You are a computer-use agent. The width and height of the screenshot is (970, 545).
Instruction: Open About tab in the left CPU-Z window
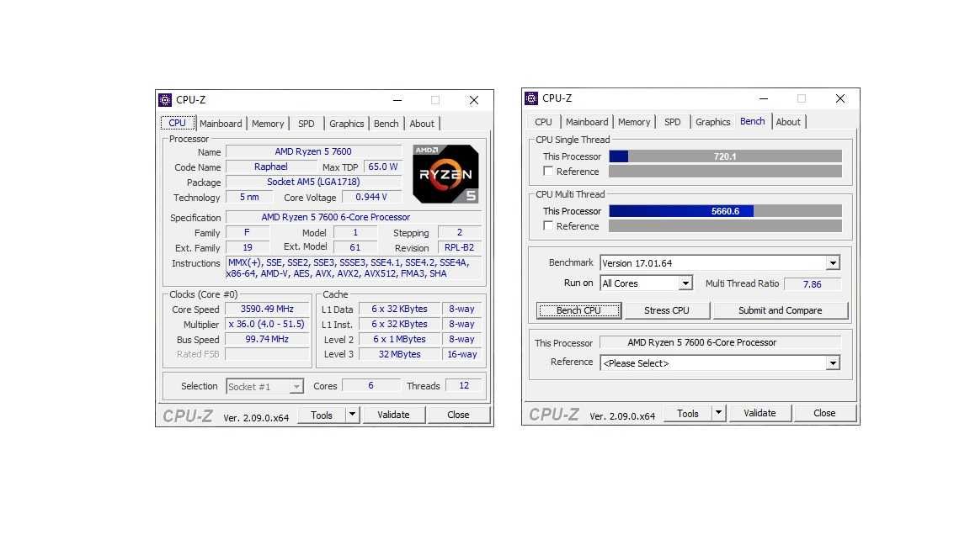pos(422,124)
